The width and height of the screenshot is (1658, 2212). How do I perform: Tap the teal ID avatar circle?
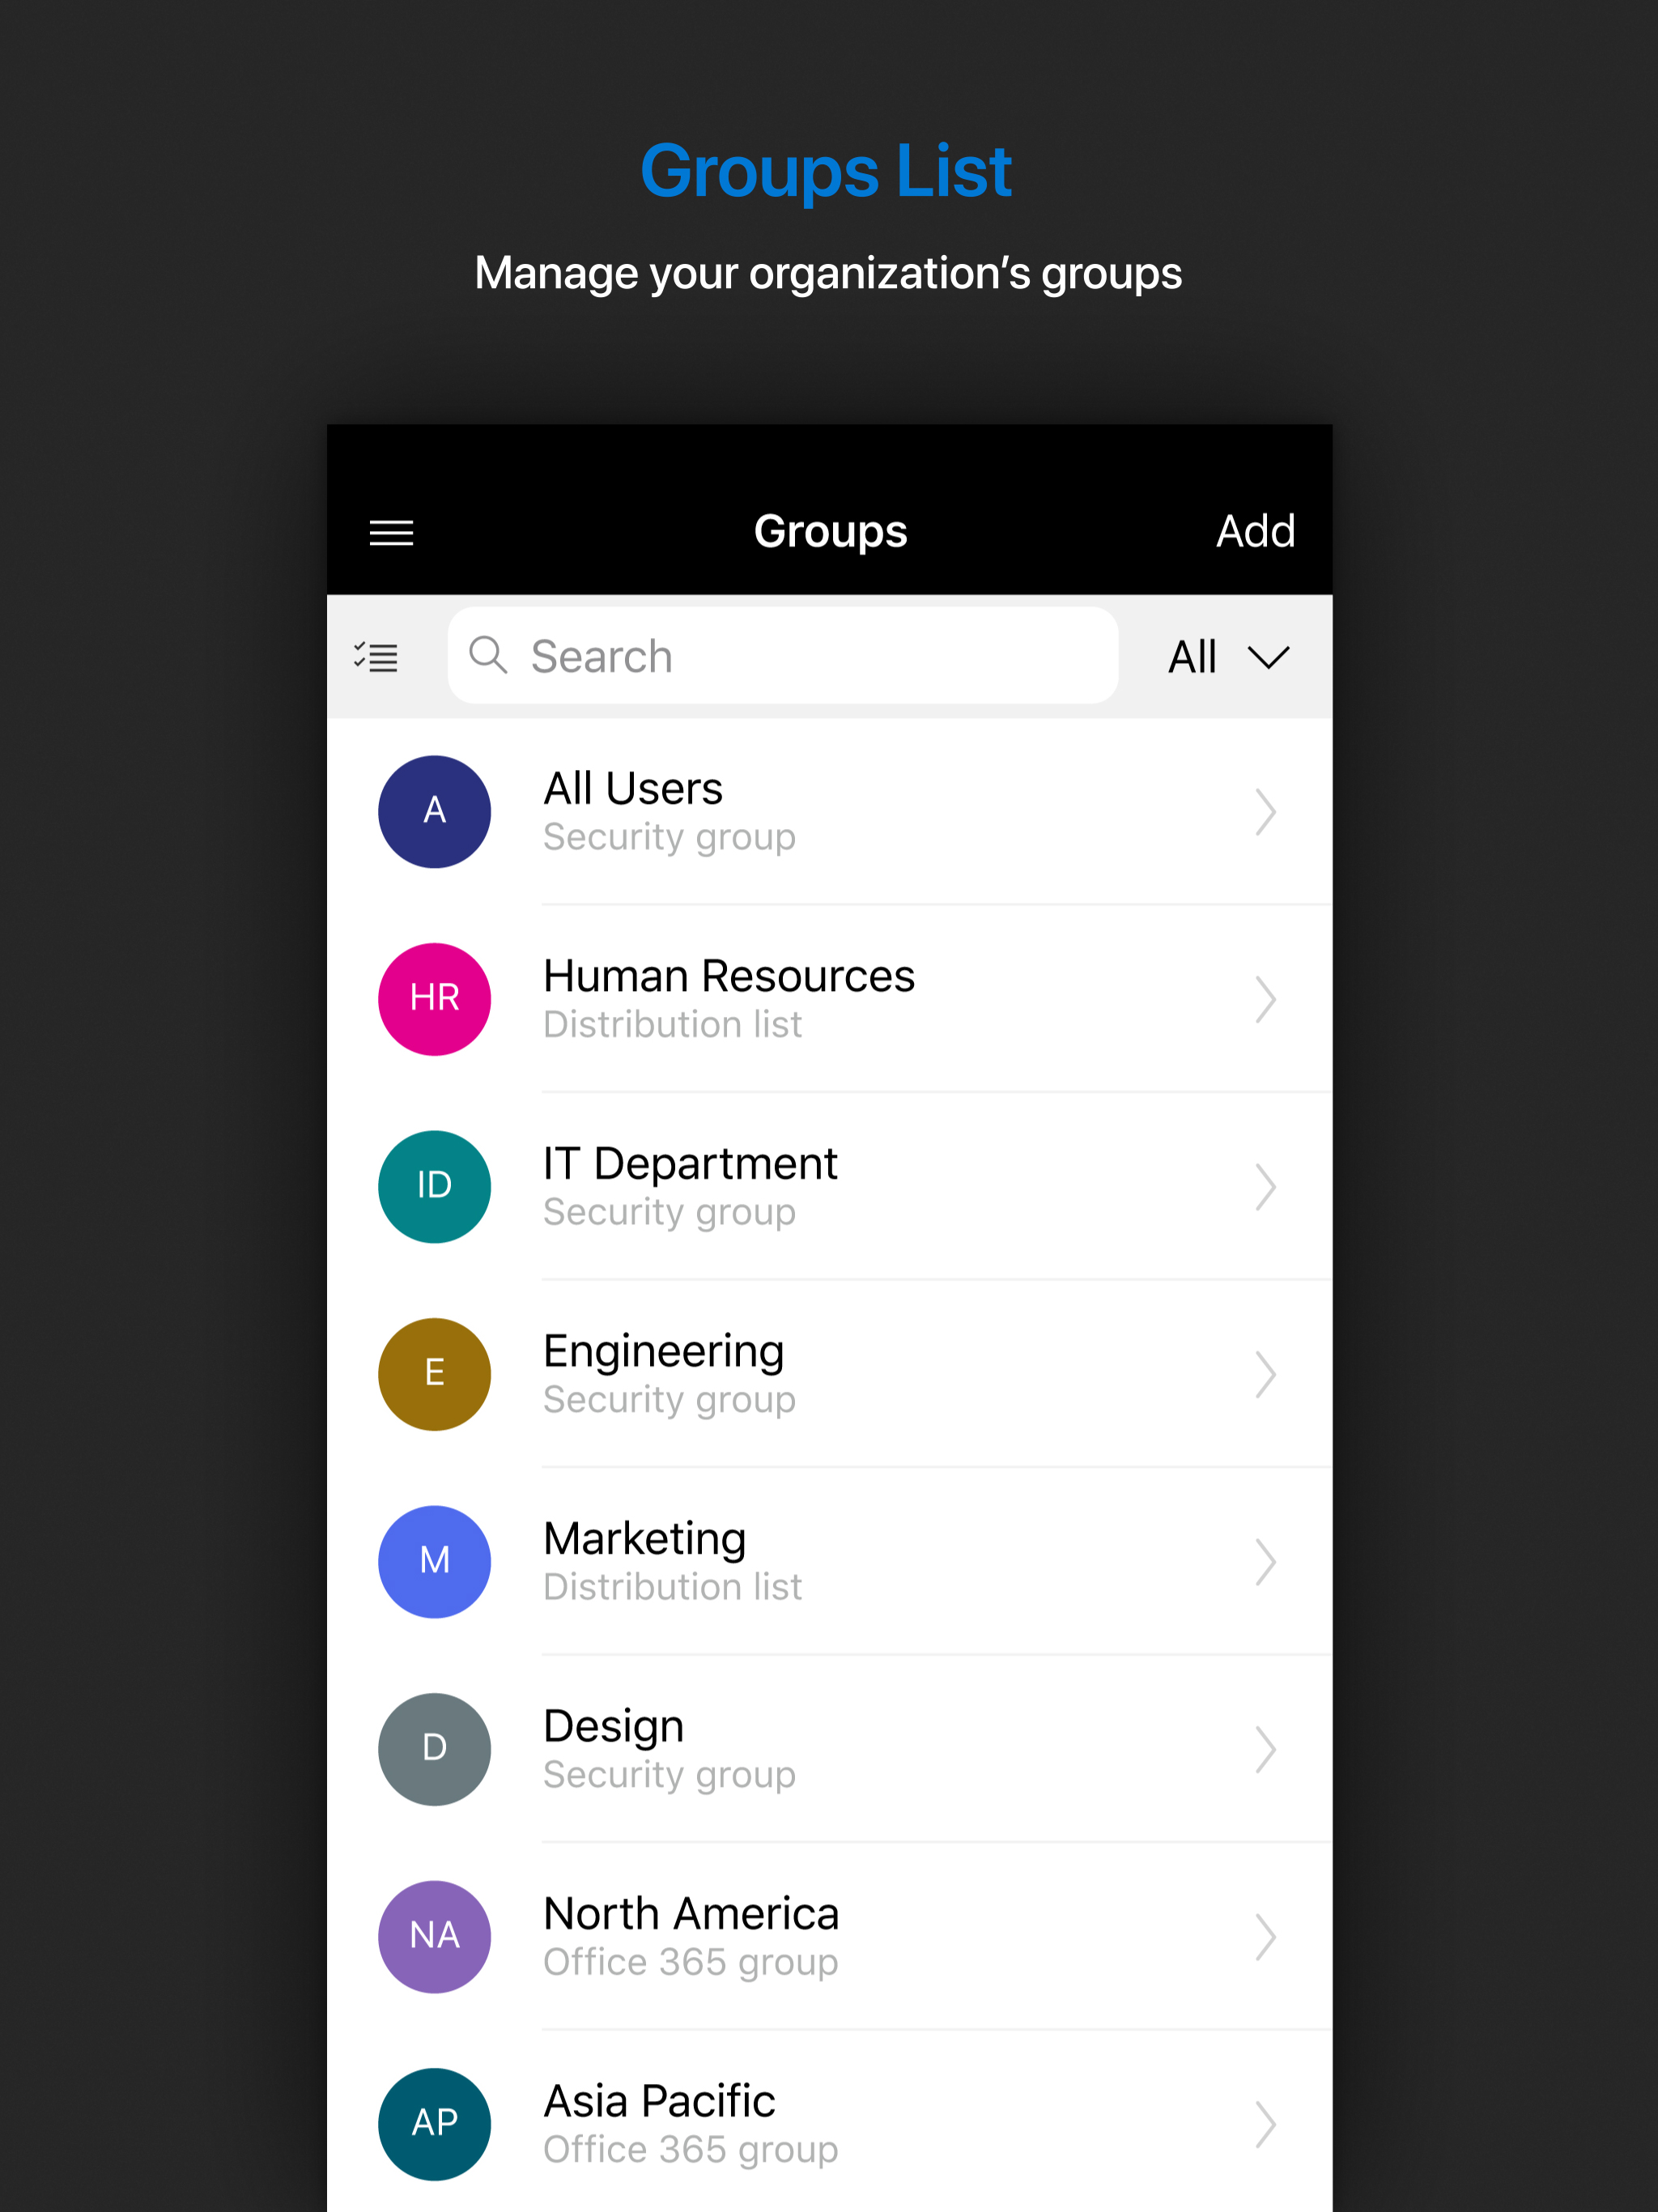coord(434,1186)
